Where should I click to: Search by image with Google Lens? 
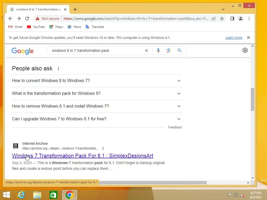click(169, 51)
